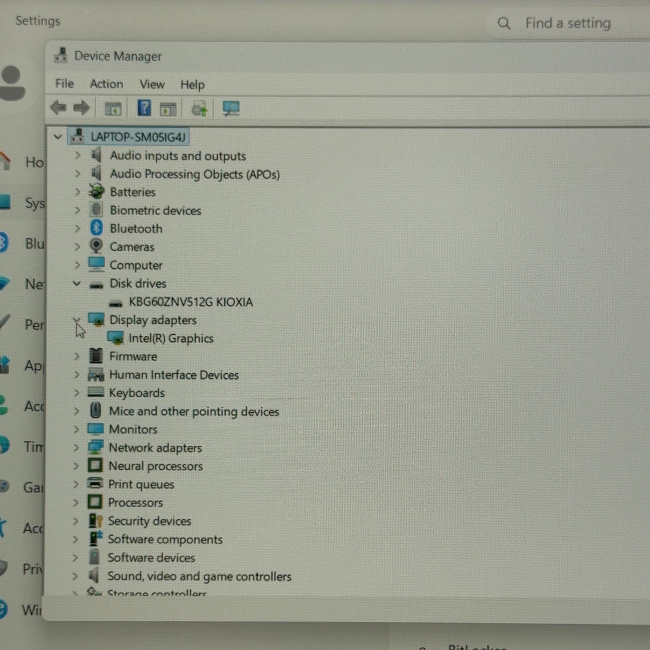Click the Forward arrow toolbar icon
The height and width of the screenshot is (650, 650).
pos(81,108)
